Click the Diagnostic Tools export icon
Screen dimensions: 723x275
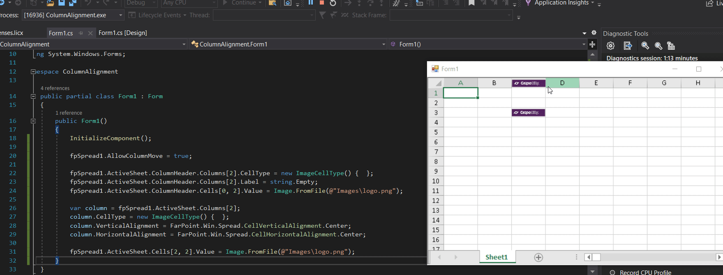tap(628, 46)
